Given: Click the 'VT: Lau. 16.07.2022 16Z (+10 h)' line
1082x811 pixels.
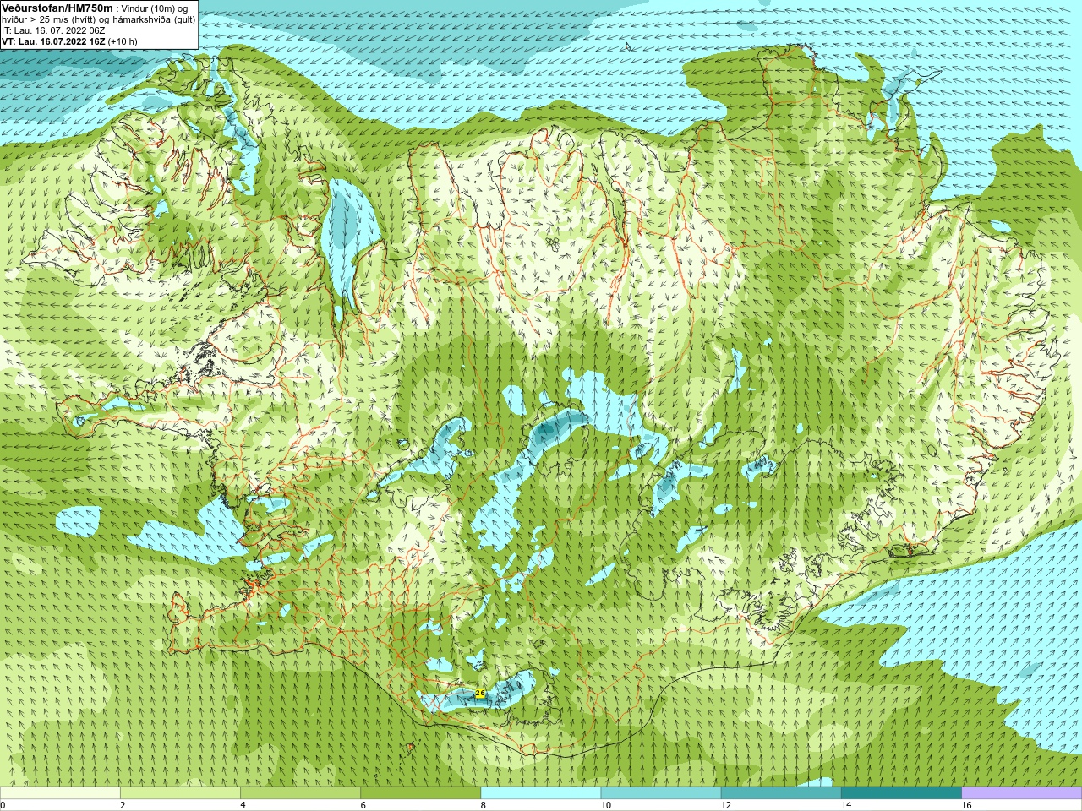Looking at the screenshot, I should point(69,41).
